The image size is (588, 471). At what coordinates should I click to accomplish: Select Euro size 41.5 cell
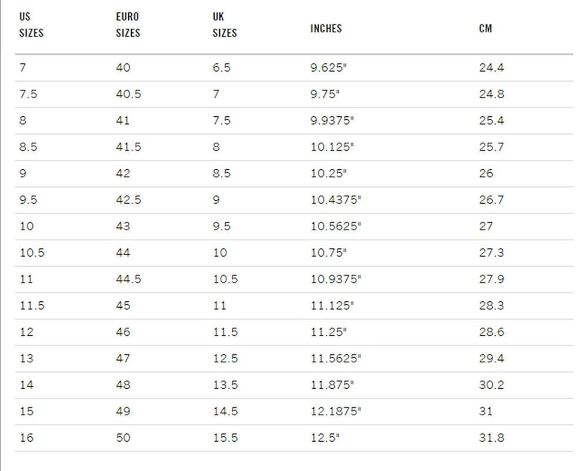coord(128,147)
